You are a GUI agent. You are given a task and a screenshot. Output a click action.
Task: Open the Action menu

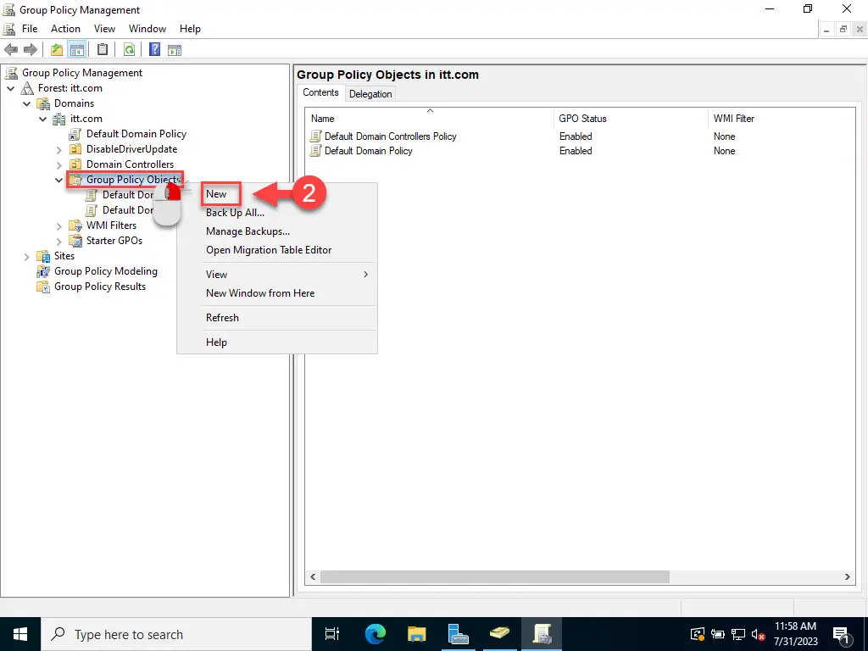point(65,29)
